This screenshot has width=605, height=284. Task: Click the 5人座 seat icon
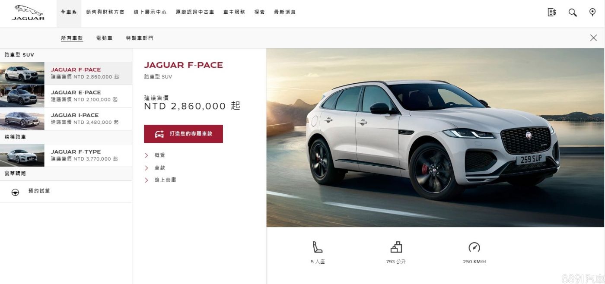click(x=318, y=247)
